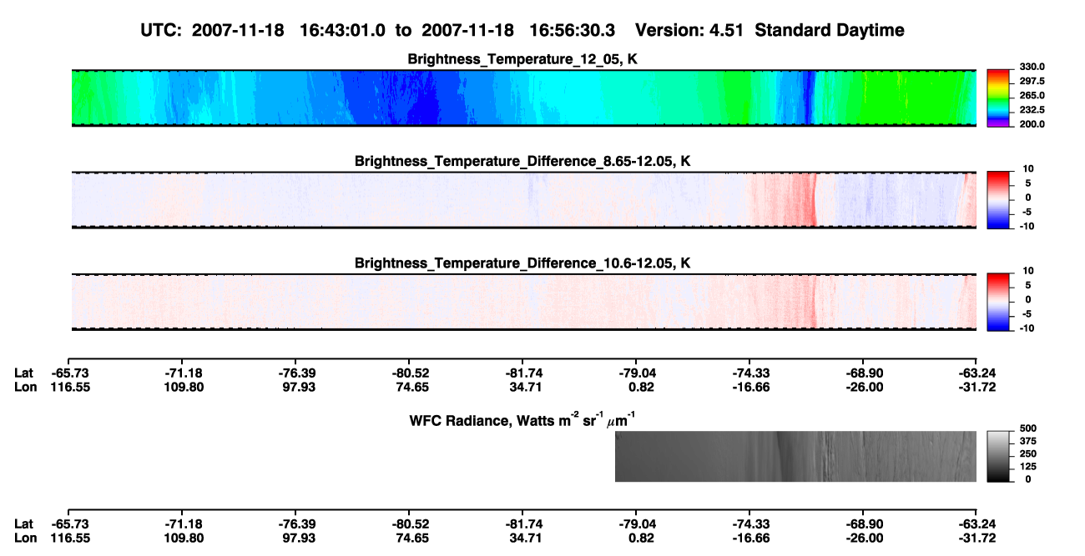Click latitude -76.39 on the axis above WFC title
The height and width of the screenshot is (556, 1085).
(295, 373)
